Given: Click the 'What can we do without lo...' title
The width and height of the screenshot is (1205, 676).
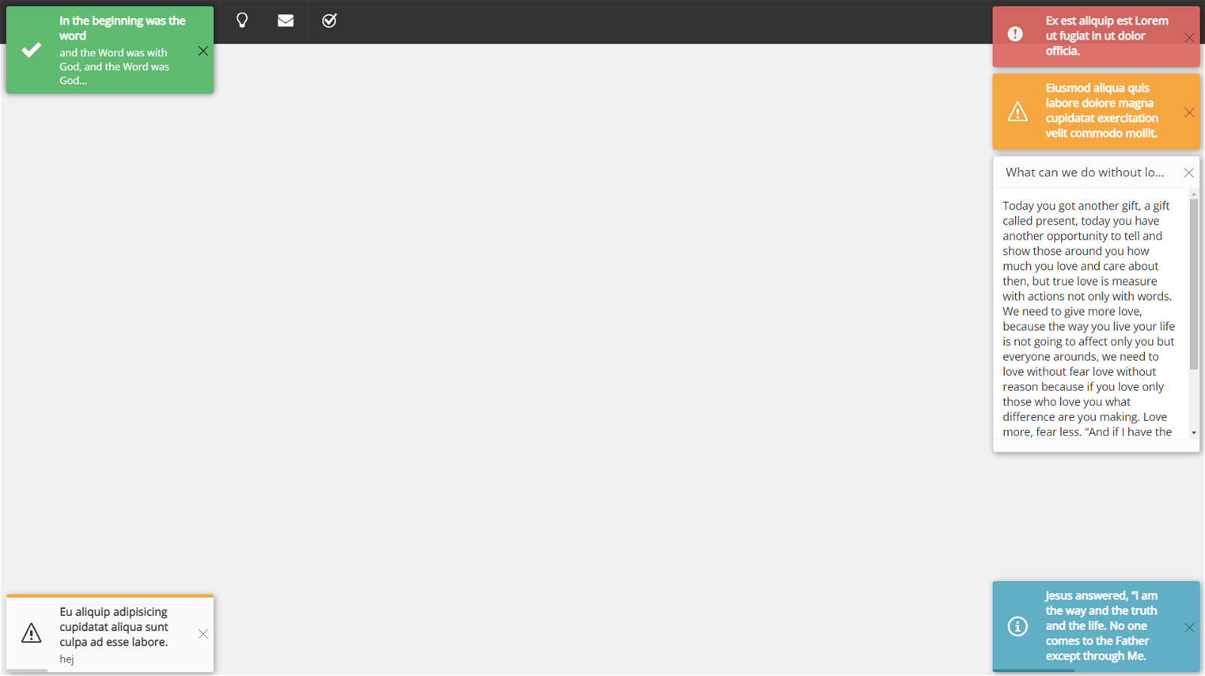Looking at the screenshot, I should tap(1084, 172).
